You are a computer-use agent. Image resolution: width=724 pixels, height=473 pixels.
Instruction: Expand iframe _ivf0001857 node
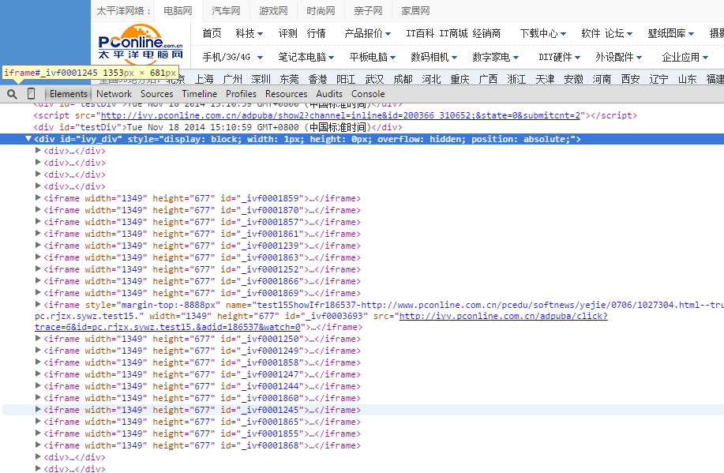click(39, 222)
